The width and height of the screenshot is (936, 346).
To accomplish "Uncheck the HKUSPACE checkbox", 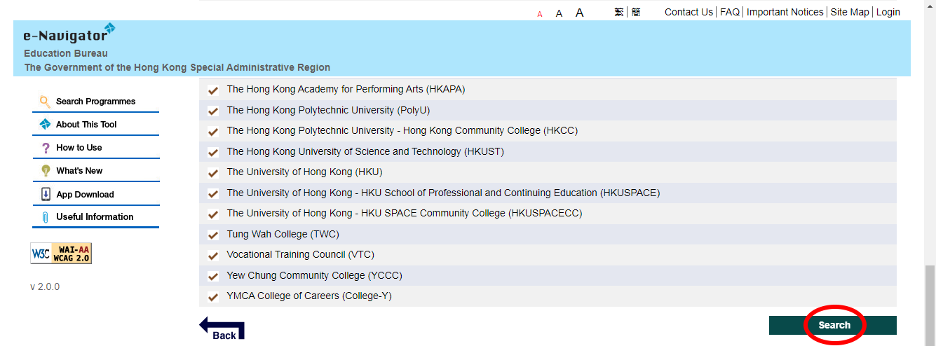I will coord(213,194).
